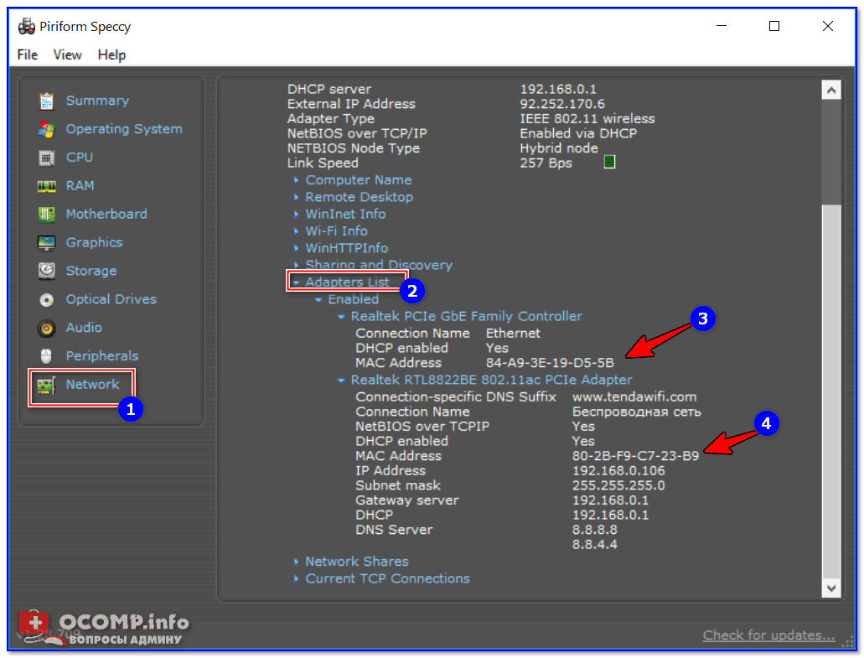
Task: Open the Optical Drives disc icon
Action: coord(47,300)
